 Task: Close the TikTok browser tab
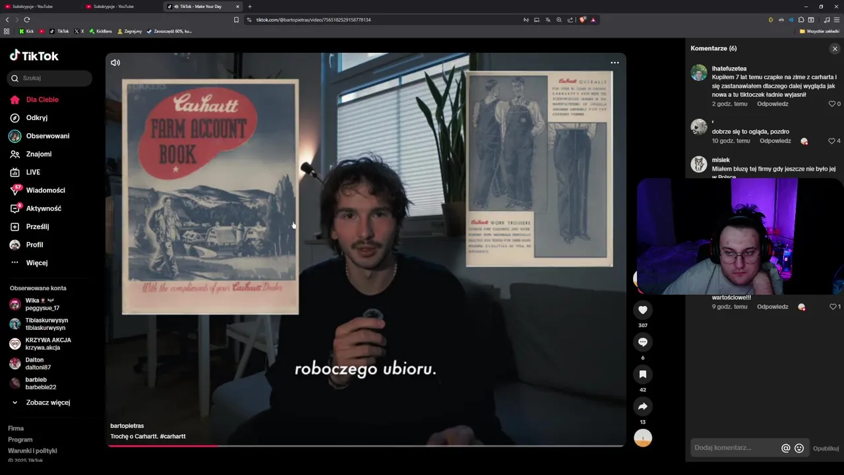237,7
